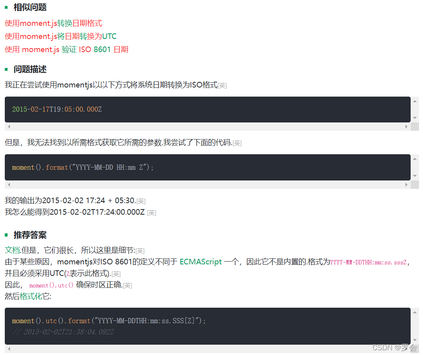Viewport: 423px width, 355px height.
Task: Click left arrow under moment().utc().format code block
Action: (x=9, y=349)
